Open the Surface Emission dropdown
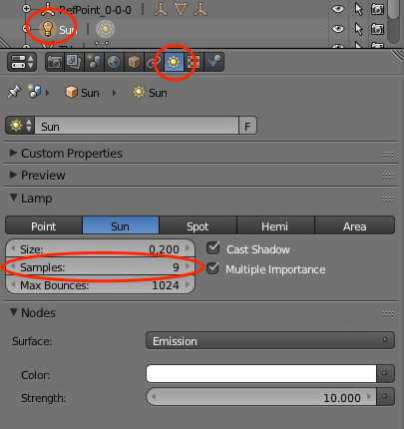Image resolution: width=404 pixels, height=429 pixels. click(270, 341)
